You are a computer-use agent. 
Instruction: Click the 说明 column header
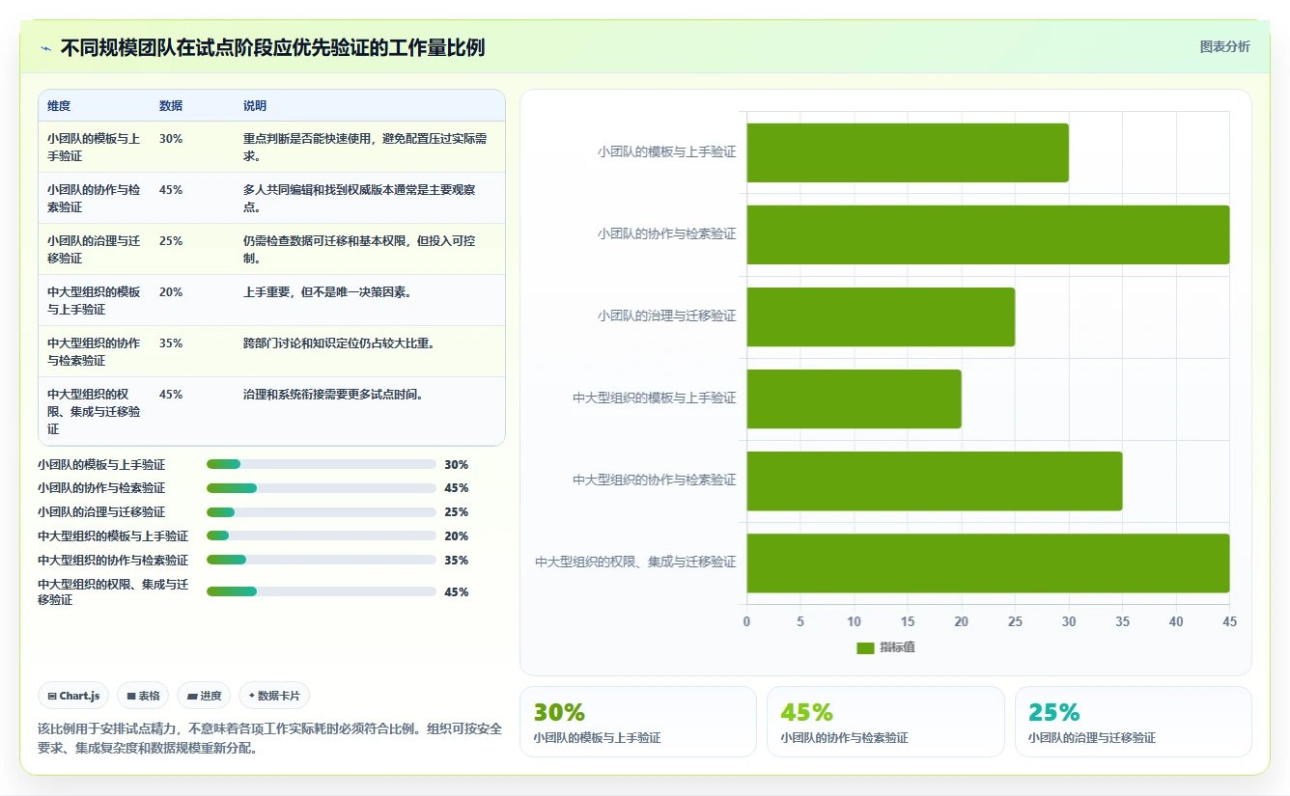(255, 106)
